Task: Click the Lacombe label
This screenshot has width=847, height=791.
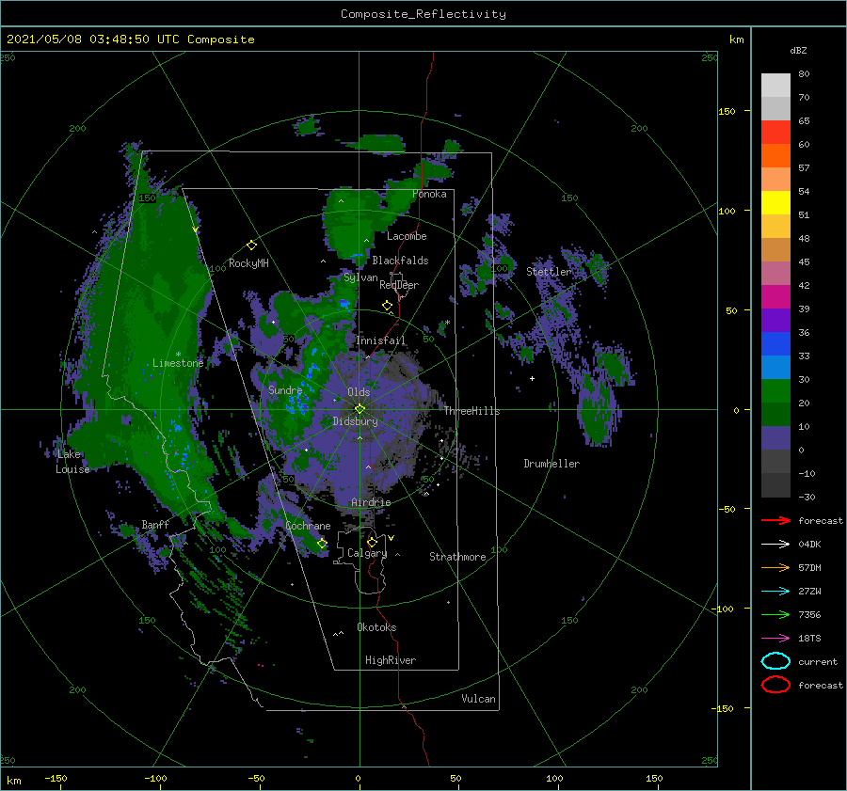Action: pyautogui.click(x=407, y=236)
